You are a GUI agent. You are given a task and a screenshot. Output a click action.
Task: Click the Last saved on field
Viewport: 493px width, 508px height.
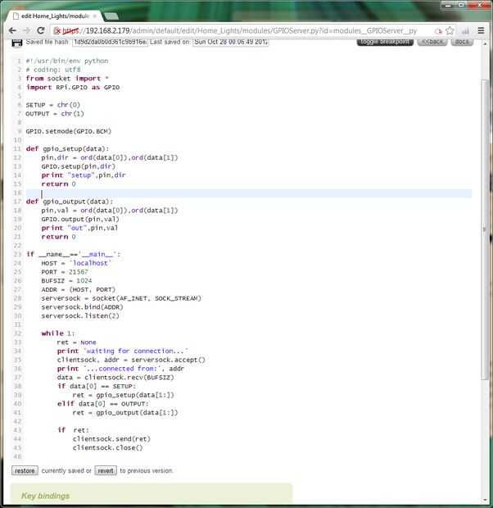[230, 42]
